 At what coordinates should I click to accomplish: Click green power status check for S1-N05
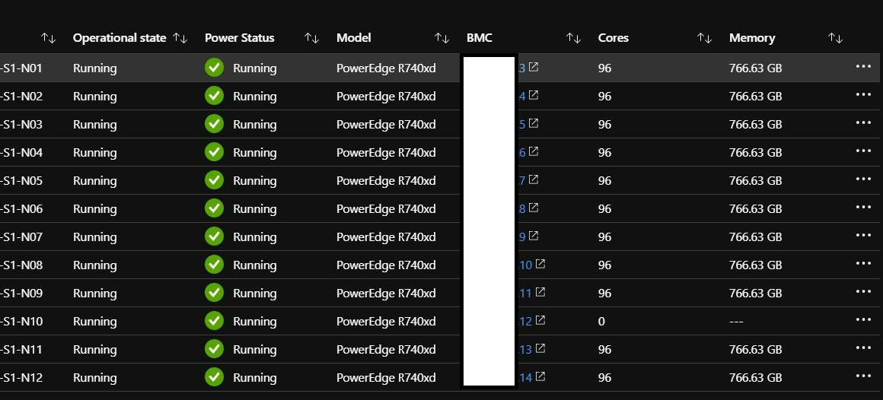point(214,180)
